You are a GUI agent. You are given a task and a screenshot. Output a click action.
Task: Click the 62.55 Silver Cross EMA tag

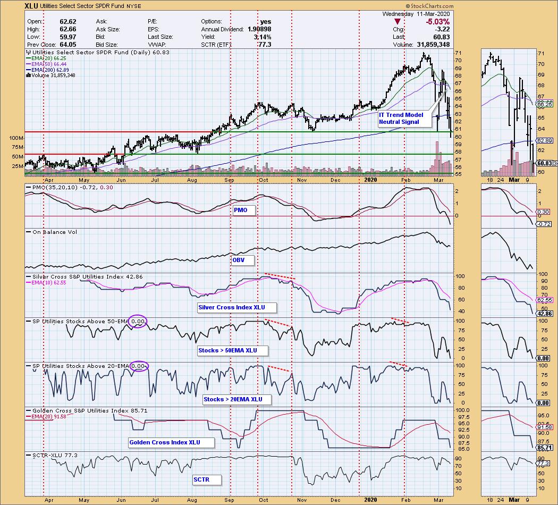coord(545,300)
